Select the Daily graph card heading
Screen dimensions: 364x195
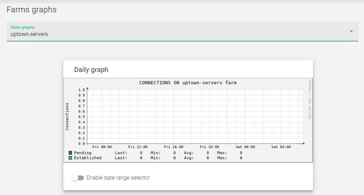tap(91, 70)
